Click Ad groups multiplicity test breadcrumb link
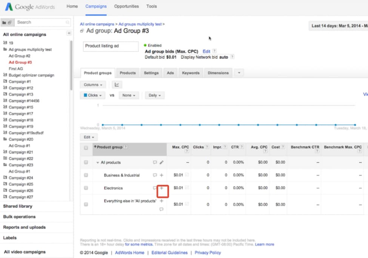The width and height of the screenshot is (368, 258). coord(140,24)
